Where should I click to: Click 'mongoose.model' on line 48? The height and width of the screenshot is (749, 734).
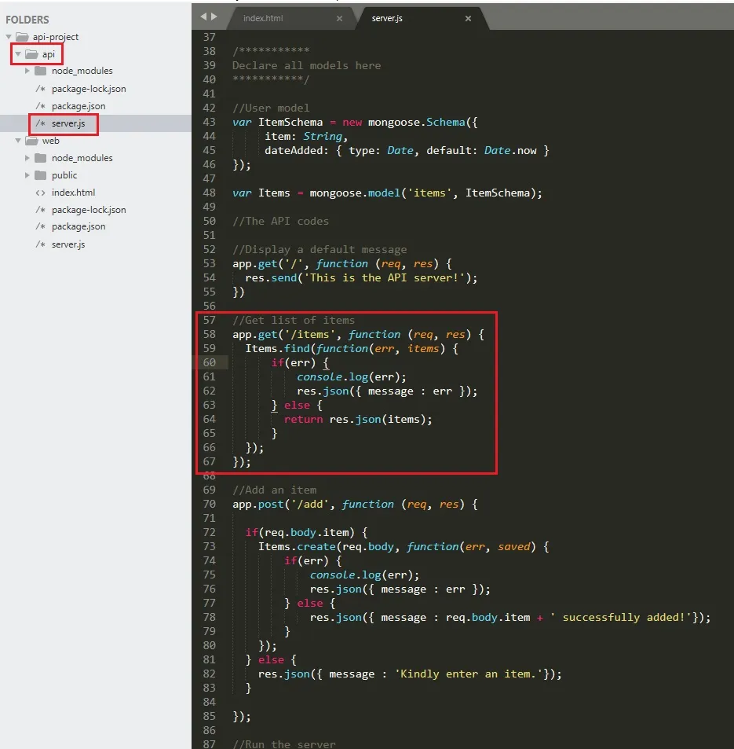click(x=355, y=193)
